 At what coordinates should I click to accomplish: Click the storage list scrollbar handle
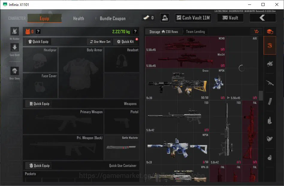[x=261, y=95]
